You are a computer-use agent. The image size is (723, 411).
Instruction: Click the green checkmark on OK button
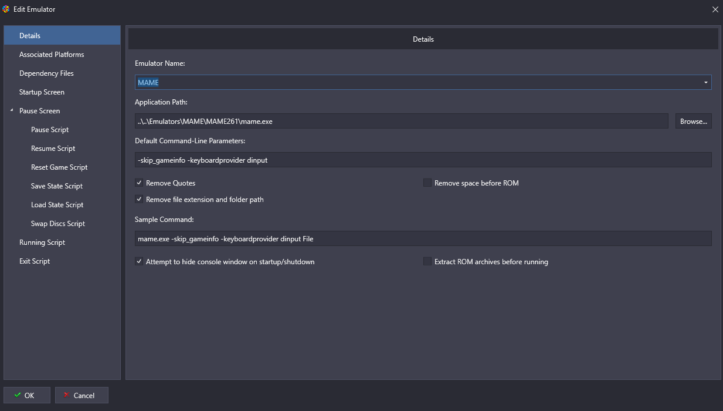(x=18, y=395)
